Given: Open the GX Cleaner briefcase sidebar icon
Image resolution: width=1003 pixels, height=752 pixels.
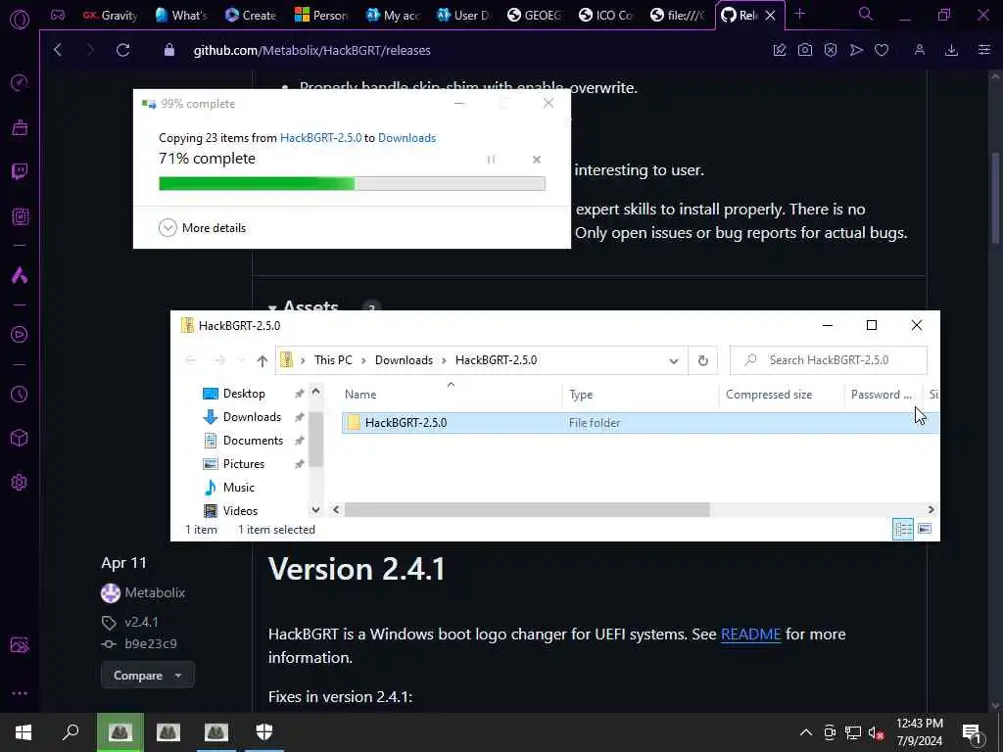Looking at the screenshot, I should [x=20, y=127].
